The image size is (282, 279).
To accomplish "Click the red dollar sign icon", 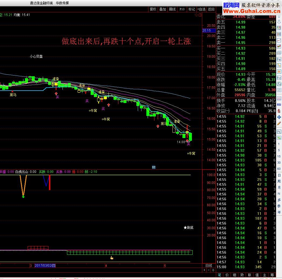I will (279, 111).
